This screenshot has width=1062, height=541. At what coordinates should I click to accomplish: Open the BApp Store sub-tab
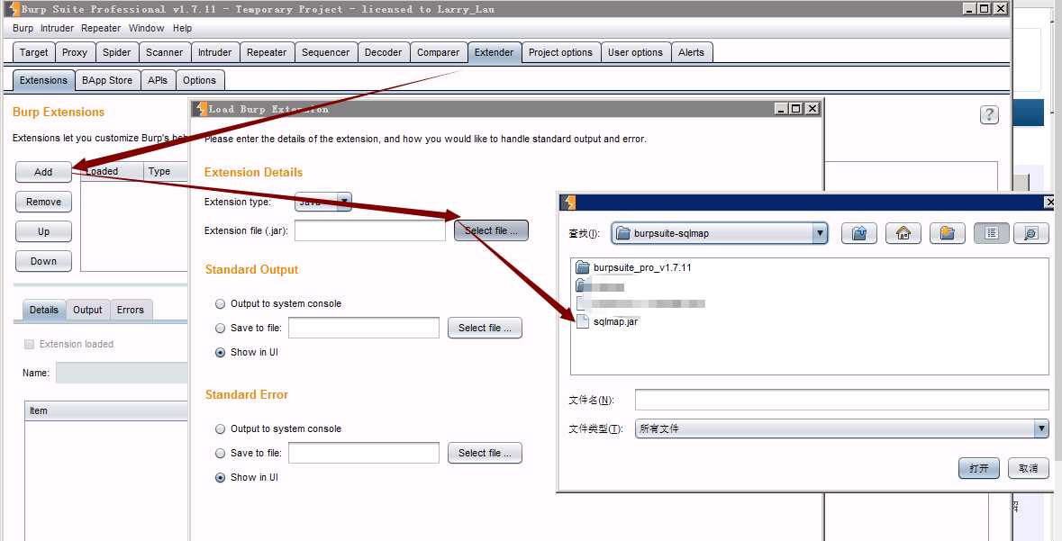point(107,80)
